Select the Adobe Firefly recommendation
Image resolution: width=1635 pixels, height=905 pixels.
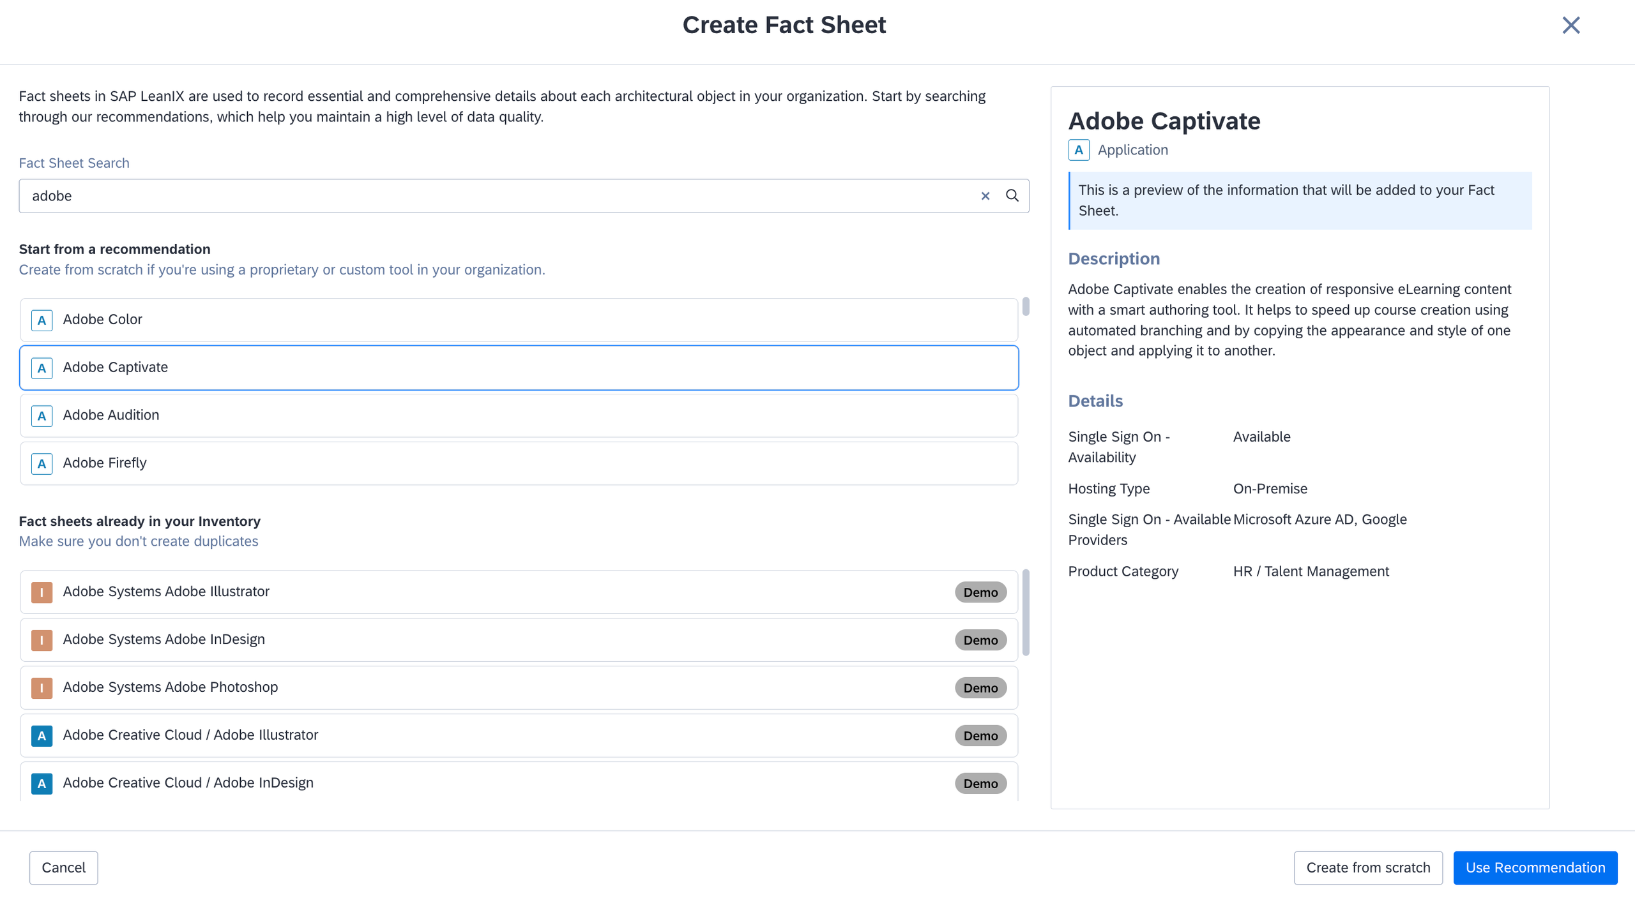pos(519,463)
